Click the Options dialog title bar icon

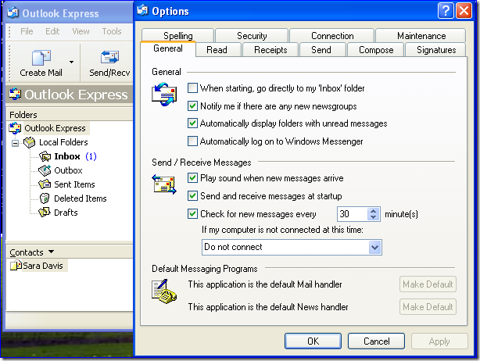(142, 11)
